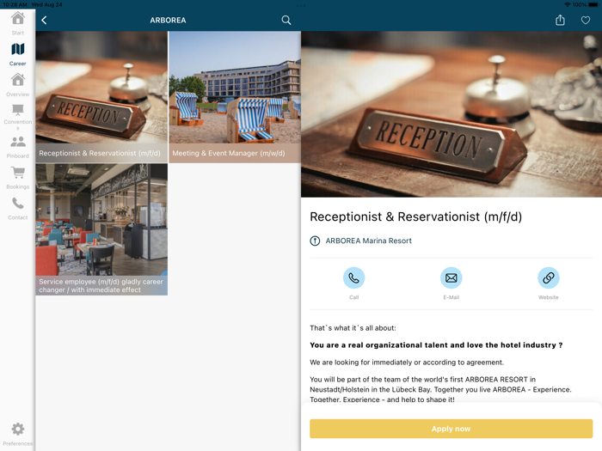Go back with the arrow icon
Screen dimensions: 602x451
(44, 20)
